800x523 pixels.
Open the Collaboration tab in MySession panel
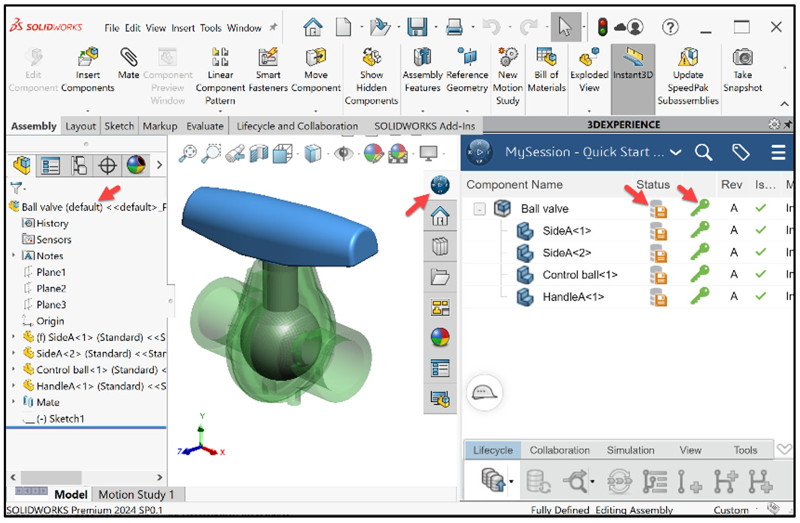click(x=560, y=450)
